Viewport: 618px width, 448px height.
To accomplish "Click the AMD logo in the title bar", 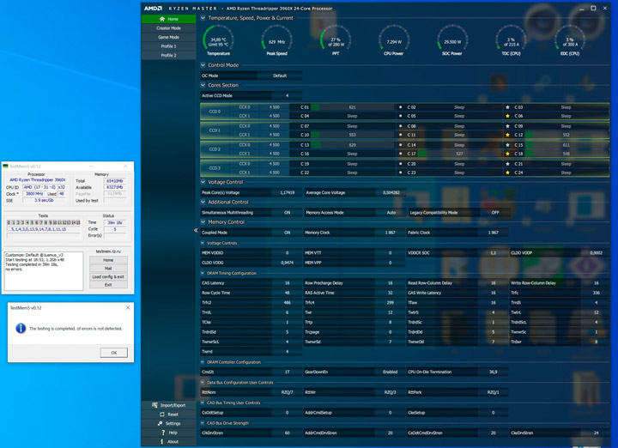I will (153, 9).
